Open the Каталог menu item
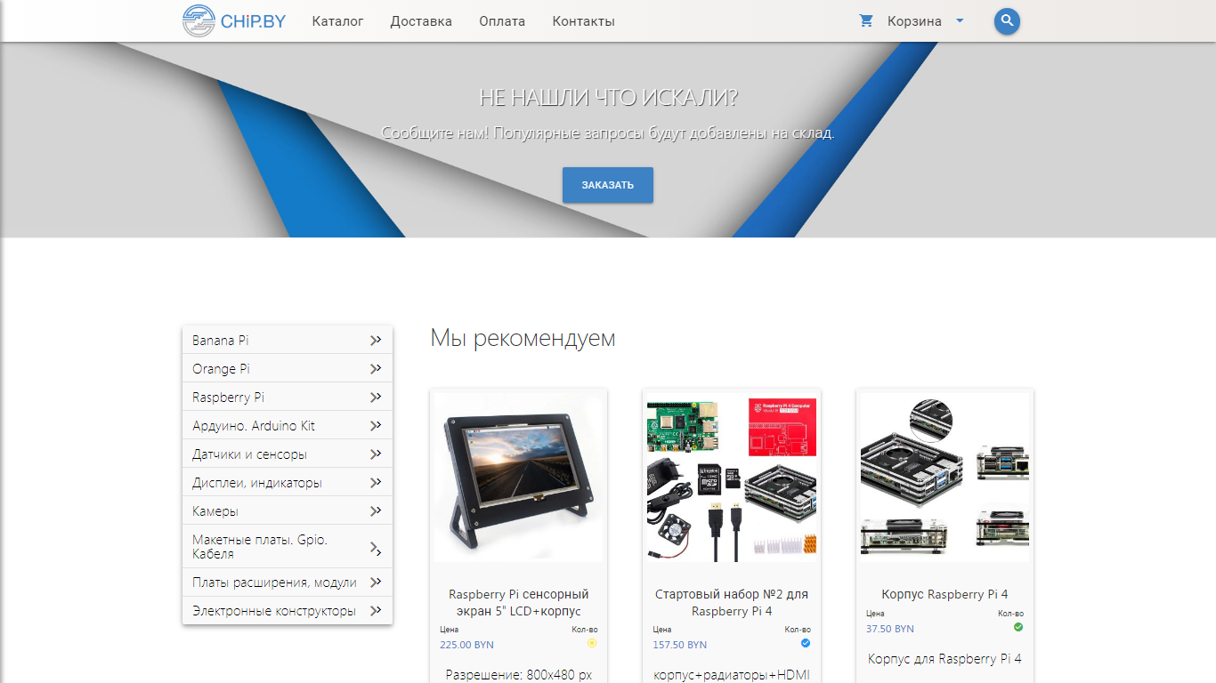Viewport: 1216px width, 683px height. tap(337, 21)
